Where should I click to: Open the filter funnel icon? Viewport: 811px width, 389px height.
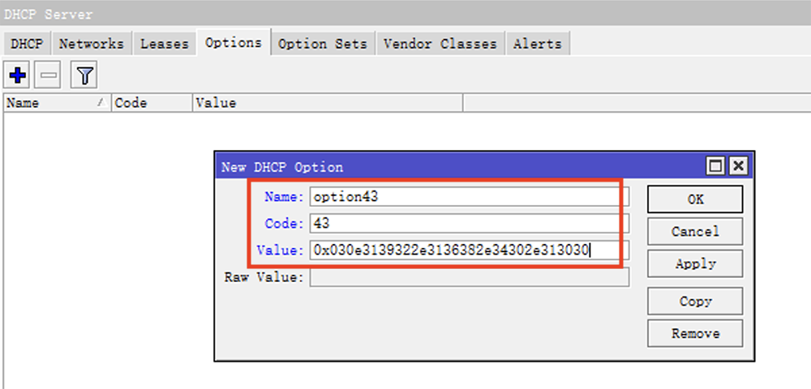[x=85, y=76]
